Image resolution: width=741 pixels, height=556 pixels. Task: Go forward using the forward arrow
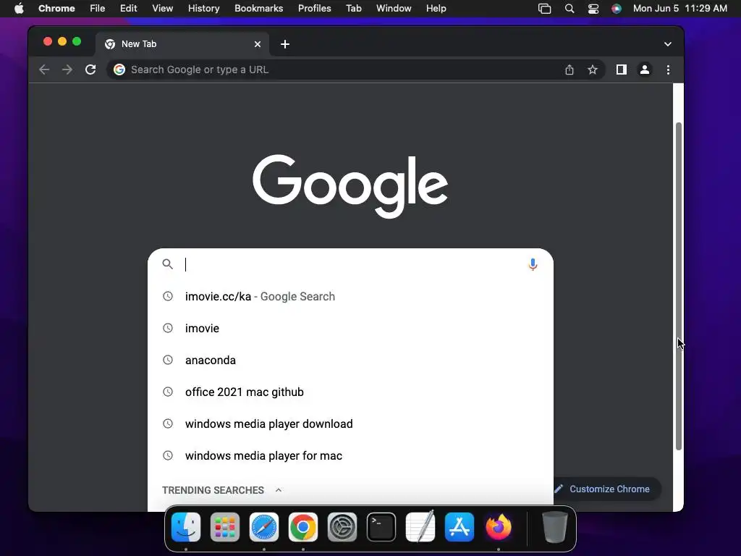(x=67, y=70)
